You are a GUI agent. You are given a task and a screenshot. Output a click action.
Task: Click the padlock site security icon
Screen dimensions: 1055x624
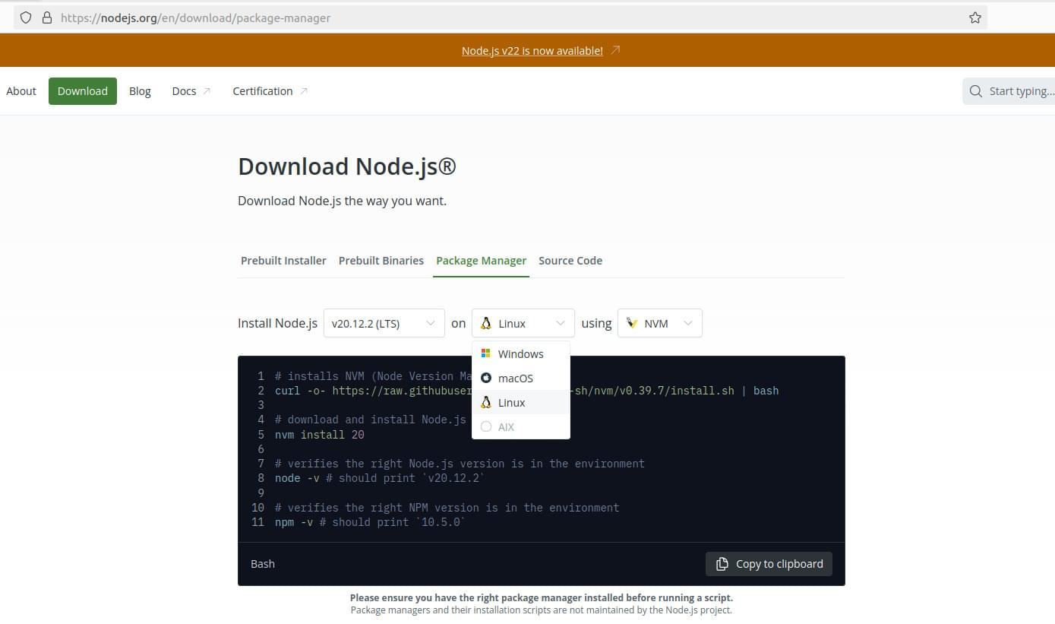46,17
